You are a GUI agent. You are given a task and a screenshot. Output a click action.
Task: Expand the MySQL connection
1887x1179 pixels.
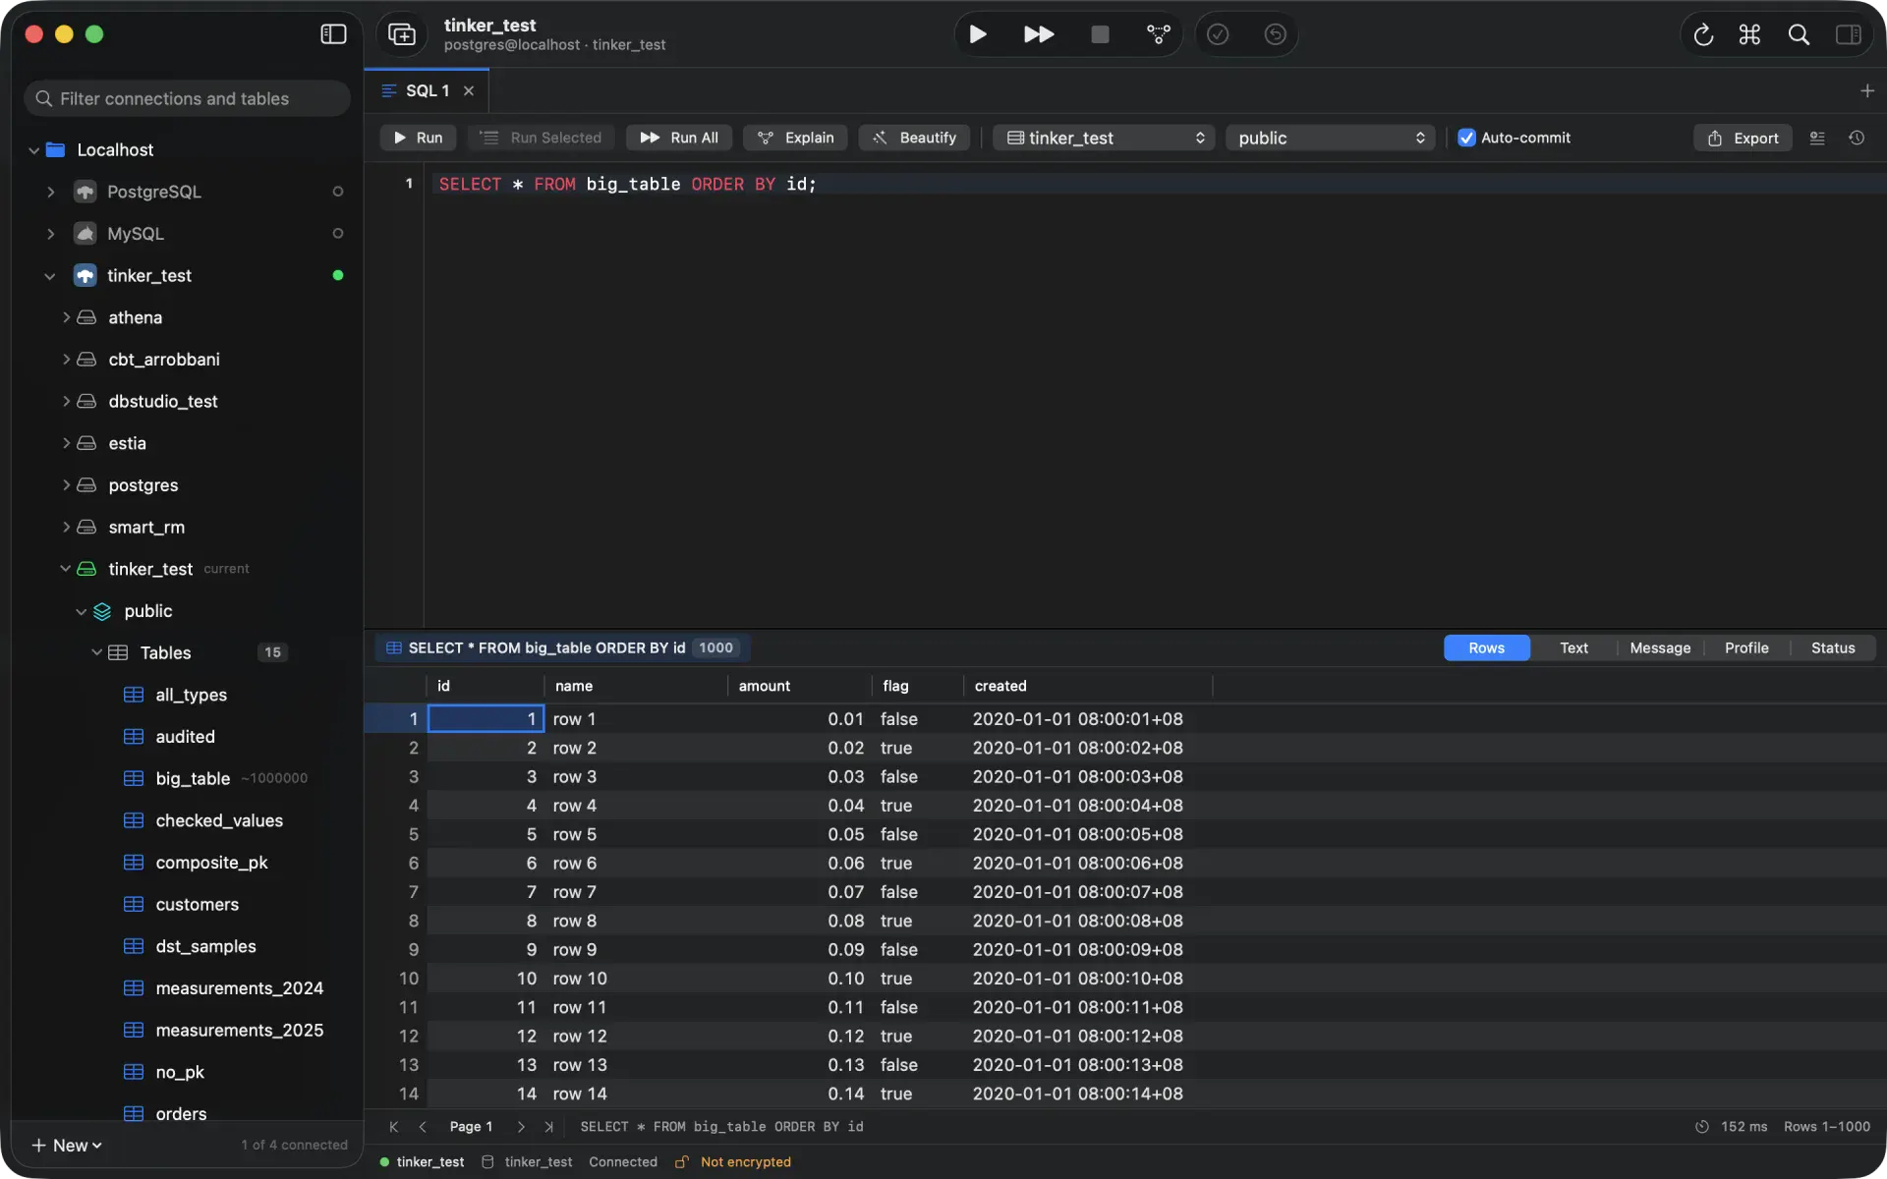point(50,234)
